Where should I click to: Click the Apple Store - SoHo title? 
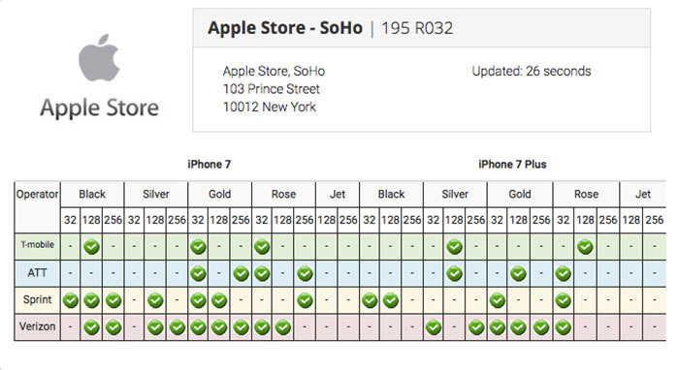(285, 28)
